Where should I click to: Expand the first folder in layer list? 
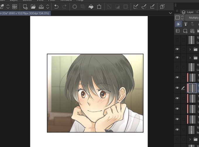[x=190, y=49]
